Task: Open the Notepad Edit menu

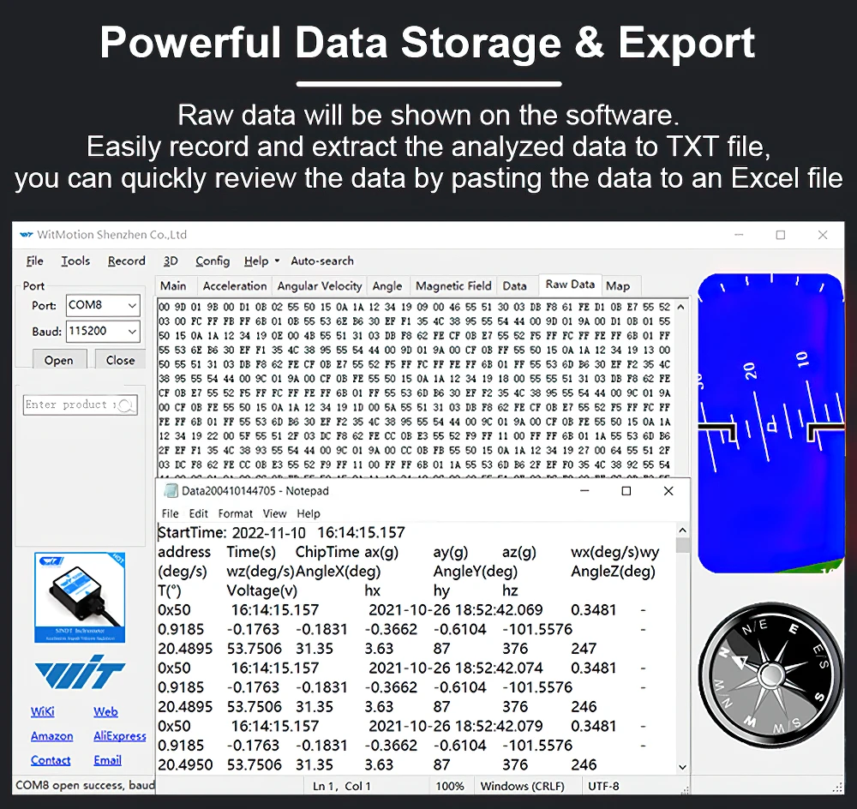Action: click(199, 513)
